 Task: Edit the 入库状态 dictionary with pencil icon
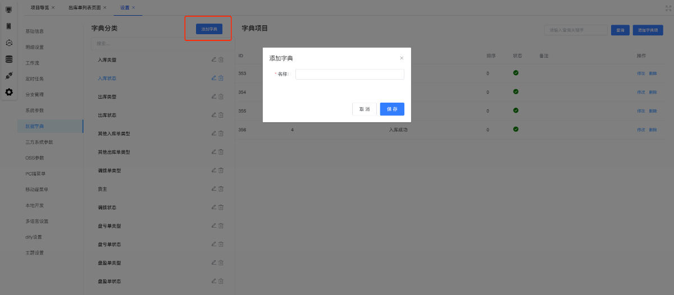pyautogui.click(x=213, y=78)
